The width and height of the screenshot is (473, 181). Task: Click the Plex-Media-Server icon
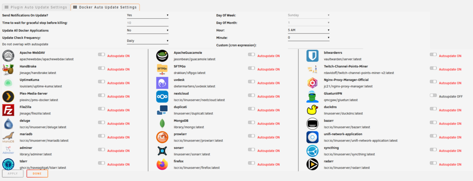[8, 97]
